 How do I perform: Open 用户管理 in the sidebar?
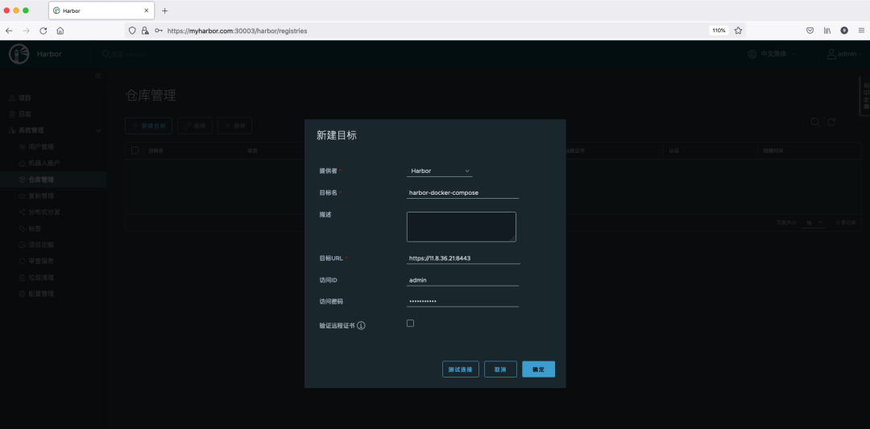(40, 146)
